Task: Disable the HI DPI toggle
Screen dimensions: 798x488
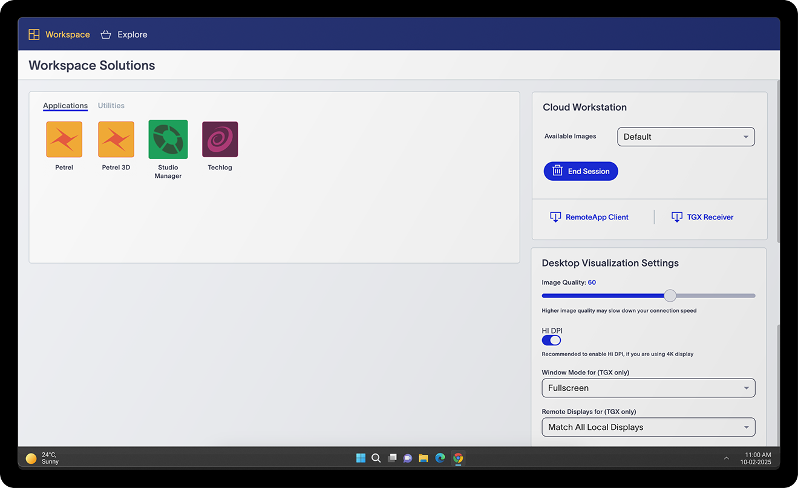Action: 551,340
